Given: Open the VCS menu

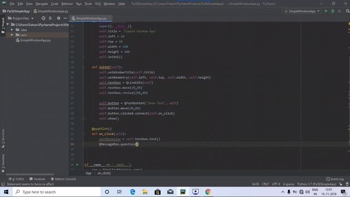Looking at the screenshot, I should pos(98,4).
